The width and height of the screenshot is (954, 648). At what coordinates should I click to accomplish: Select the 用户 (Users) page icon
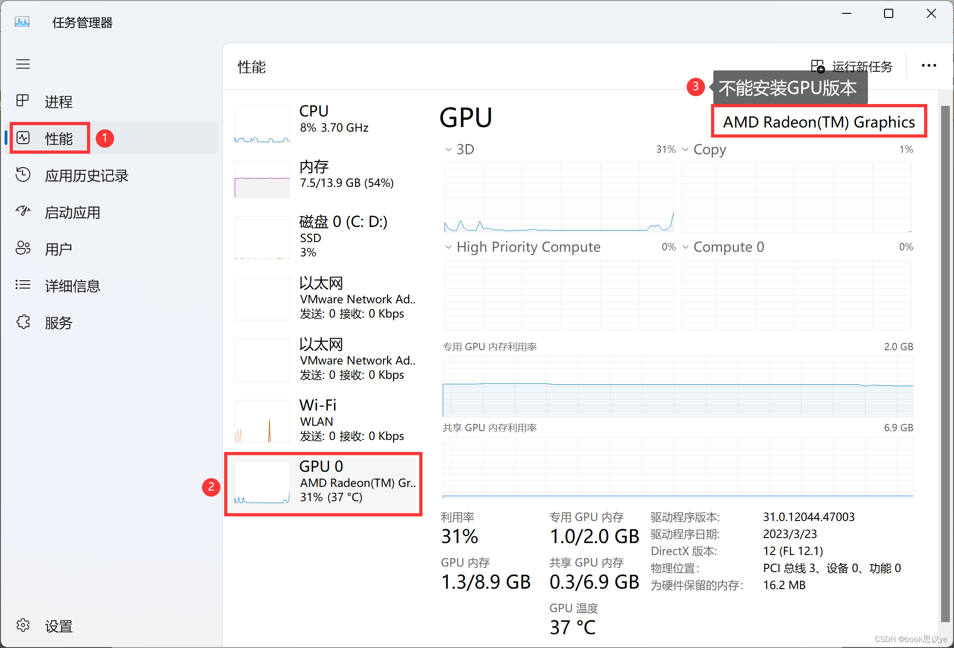[x=23, y=249]
